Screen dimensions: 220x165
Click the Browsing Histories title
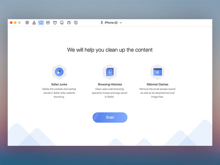[110, 84]
